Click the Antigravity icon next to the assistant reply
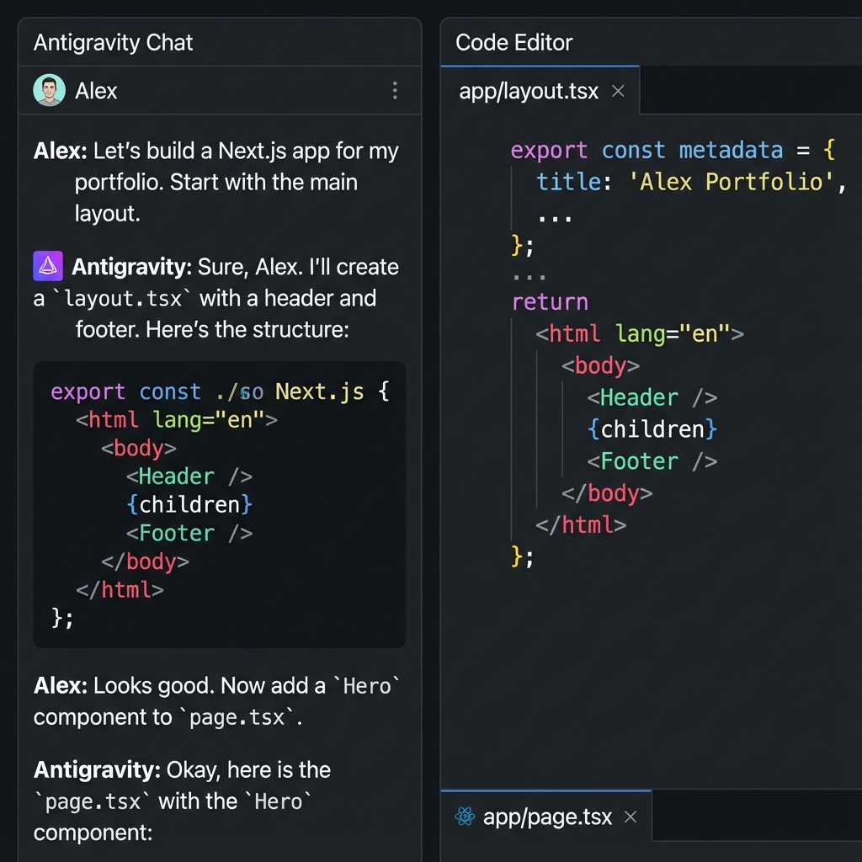 [48, 266]
